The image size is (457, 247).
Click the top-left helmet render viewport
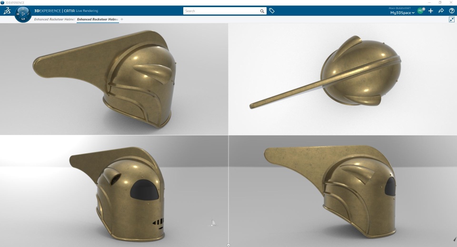pos(114,79)
